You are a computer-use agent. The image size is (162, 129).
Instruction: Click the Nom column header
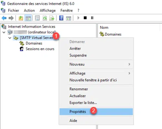click(x=104, y=27)
